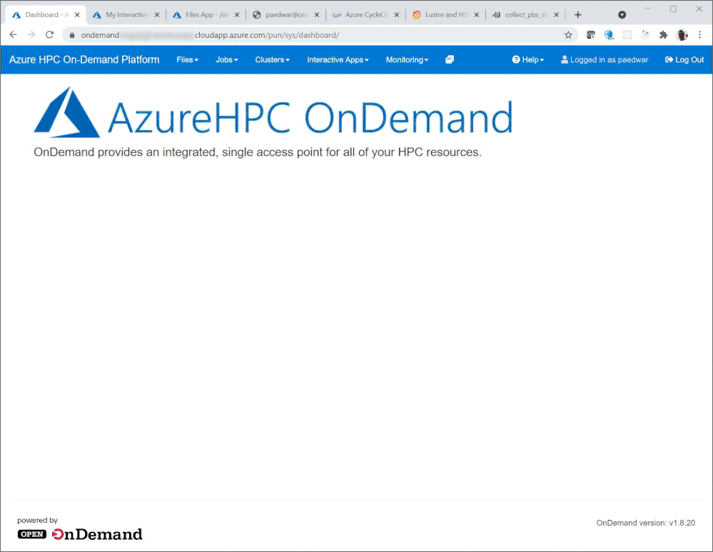Reload the page with the refresh icon
Screen dimensions: 713x552
[x=49, y=34]
